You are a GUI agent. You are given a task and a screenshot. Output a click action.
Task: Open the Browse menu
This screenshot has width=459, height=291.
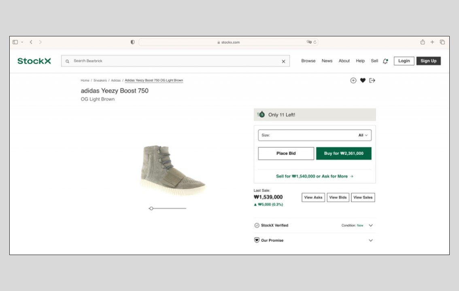click(x=308, y=61)
